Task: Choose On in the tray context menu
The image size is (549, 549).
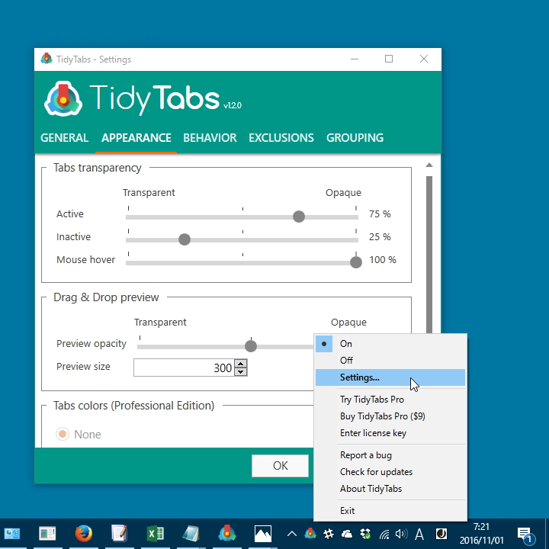Action: pos(390,343)
